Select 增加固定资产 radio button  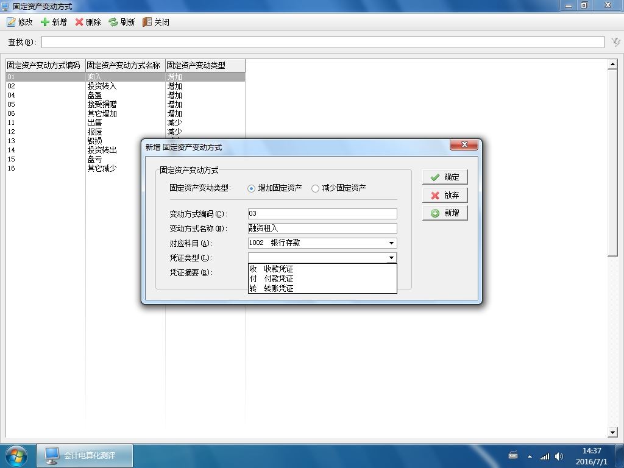point(251,188)
